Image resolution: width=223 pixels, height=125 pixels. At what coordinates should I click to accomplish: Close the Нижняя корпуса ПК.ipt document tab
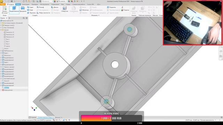53,117
